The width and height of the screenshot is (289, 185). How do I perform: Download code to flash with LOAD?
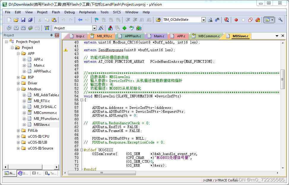click(47, 28)
